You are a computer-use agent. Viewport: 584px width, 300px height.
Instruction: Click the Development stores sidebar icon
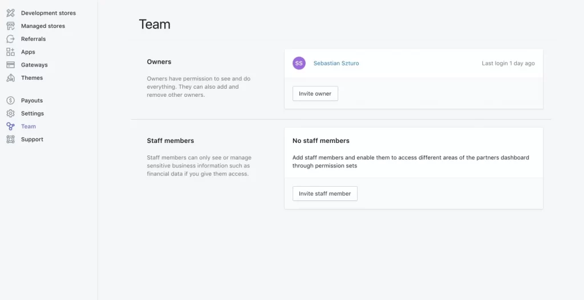pyautogui.click(x=10, y=13)
